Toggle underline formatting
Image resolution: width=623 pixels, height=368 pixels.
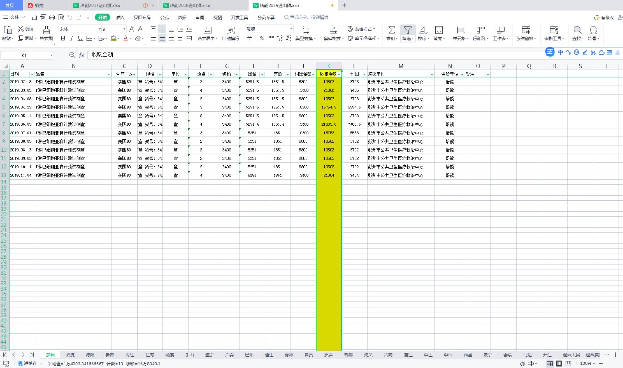pos(80,39)
